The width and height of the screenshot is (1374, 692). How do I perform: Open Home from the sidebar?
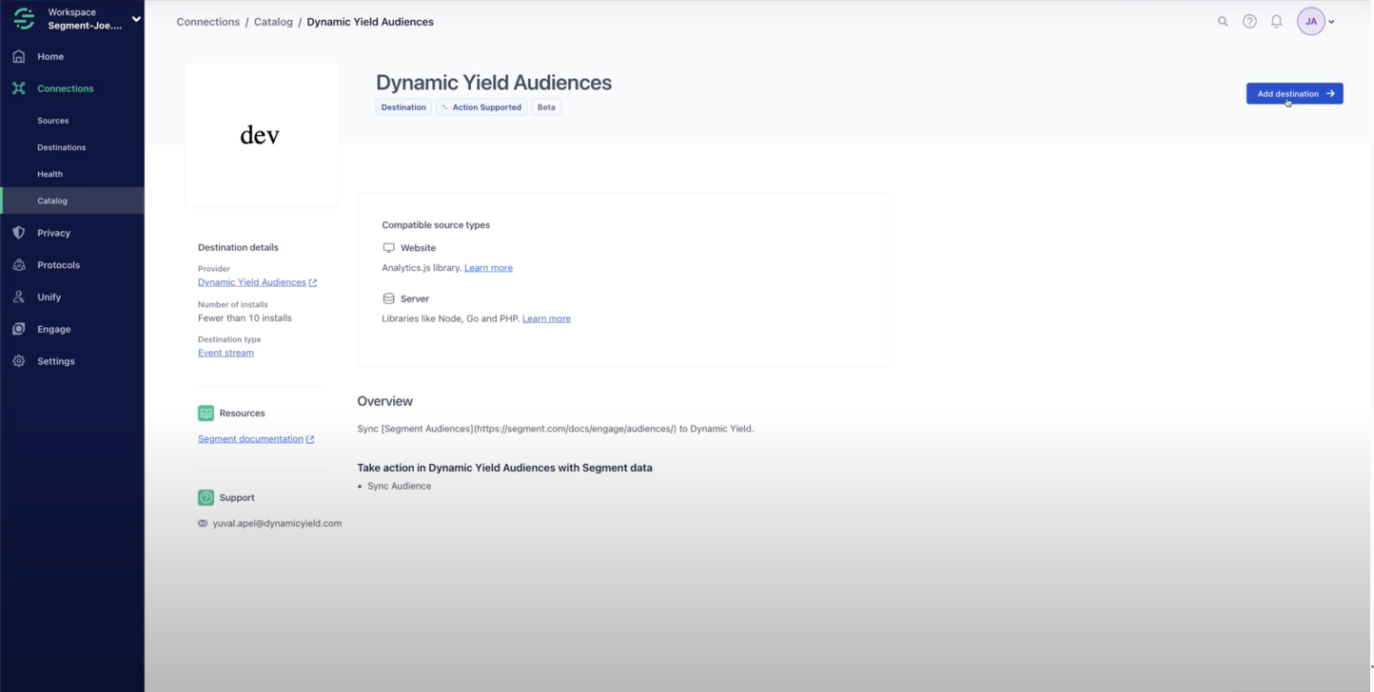pyautogui.click(x=50, y=56)
